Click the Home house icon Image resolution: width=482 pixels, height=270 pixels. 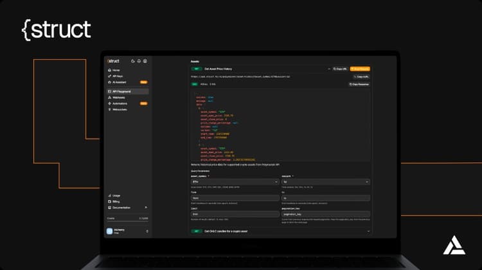109,71
